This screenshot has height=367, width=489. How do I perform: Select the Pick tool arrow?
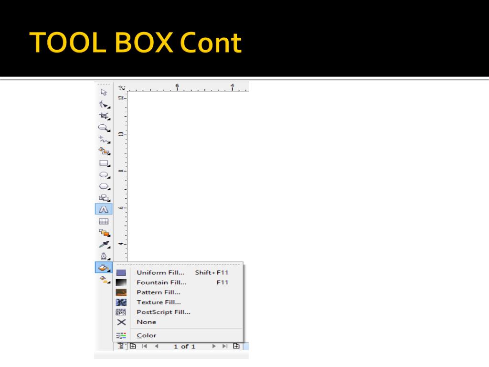pos(104,92)
